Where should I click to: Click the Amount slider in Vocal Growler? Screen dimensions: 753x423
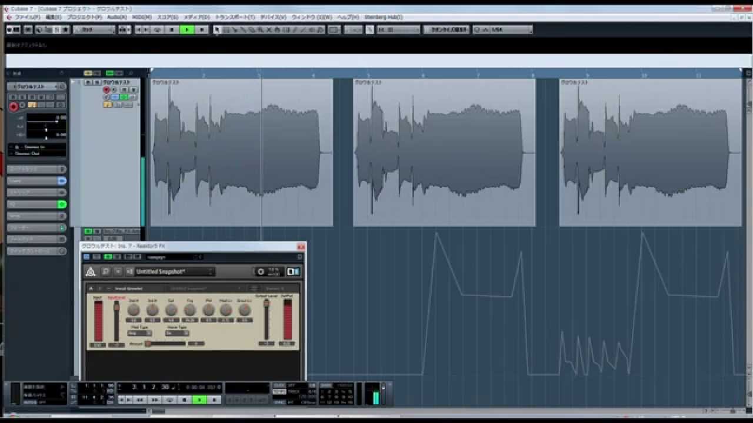[x=165, y=343]
